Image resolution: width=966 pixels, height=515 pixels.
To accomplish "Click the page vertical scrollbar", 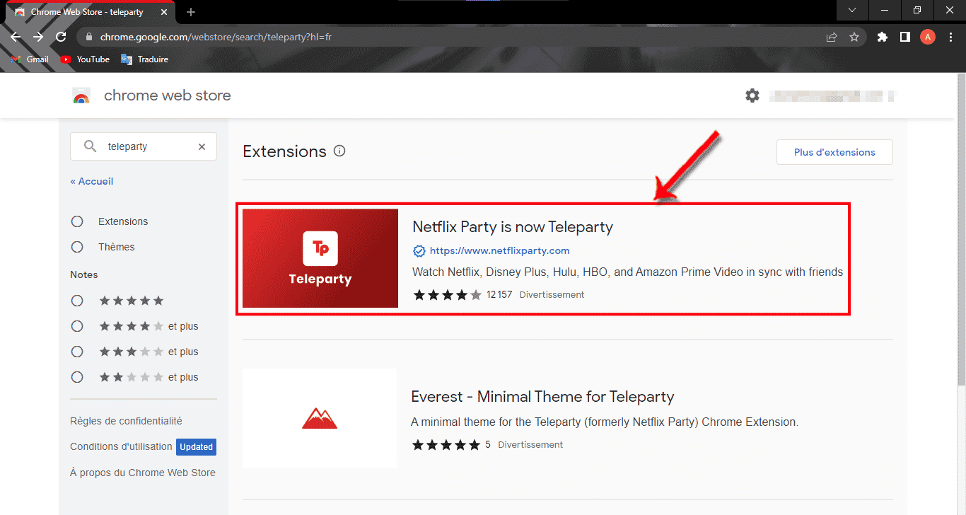I will pos(961,230).
